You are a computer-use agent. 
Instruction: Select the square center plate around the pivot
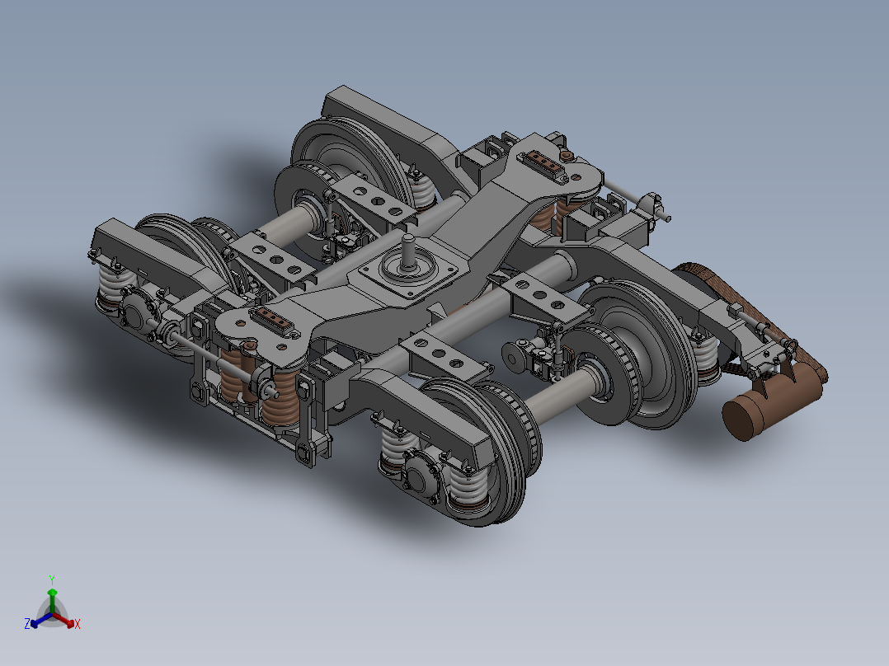click(409, 273)
